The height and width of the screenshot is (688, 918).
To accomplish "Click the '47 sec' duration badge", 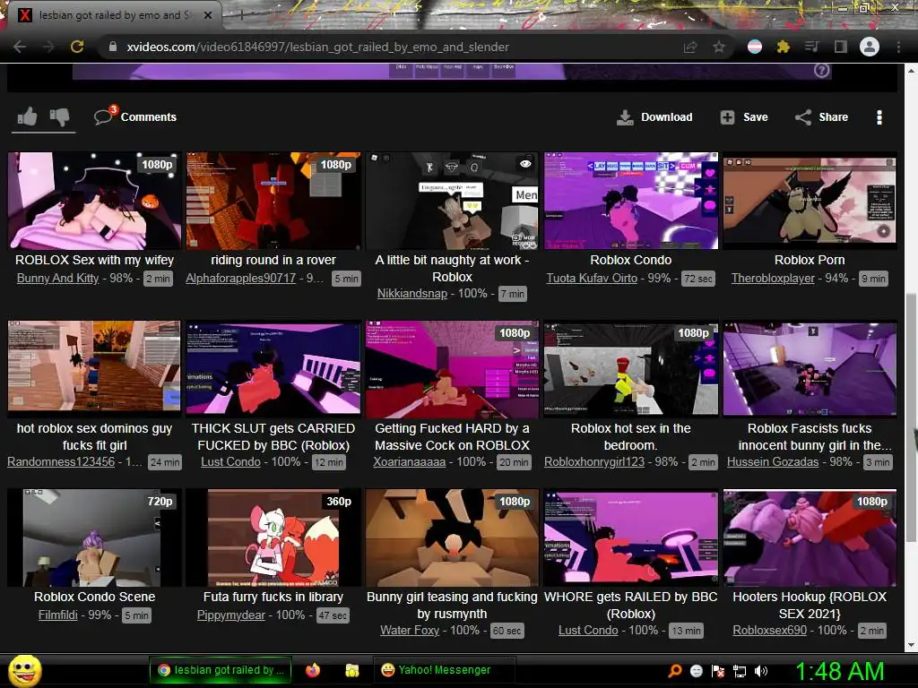I will point(333,616).
